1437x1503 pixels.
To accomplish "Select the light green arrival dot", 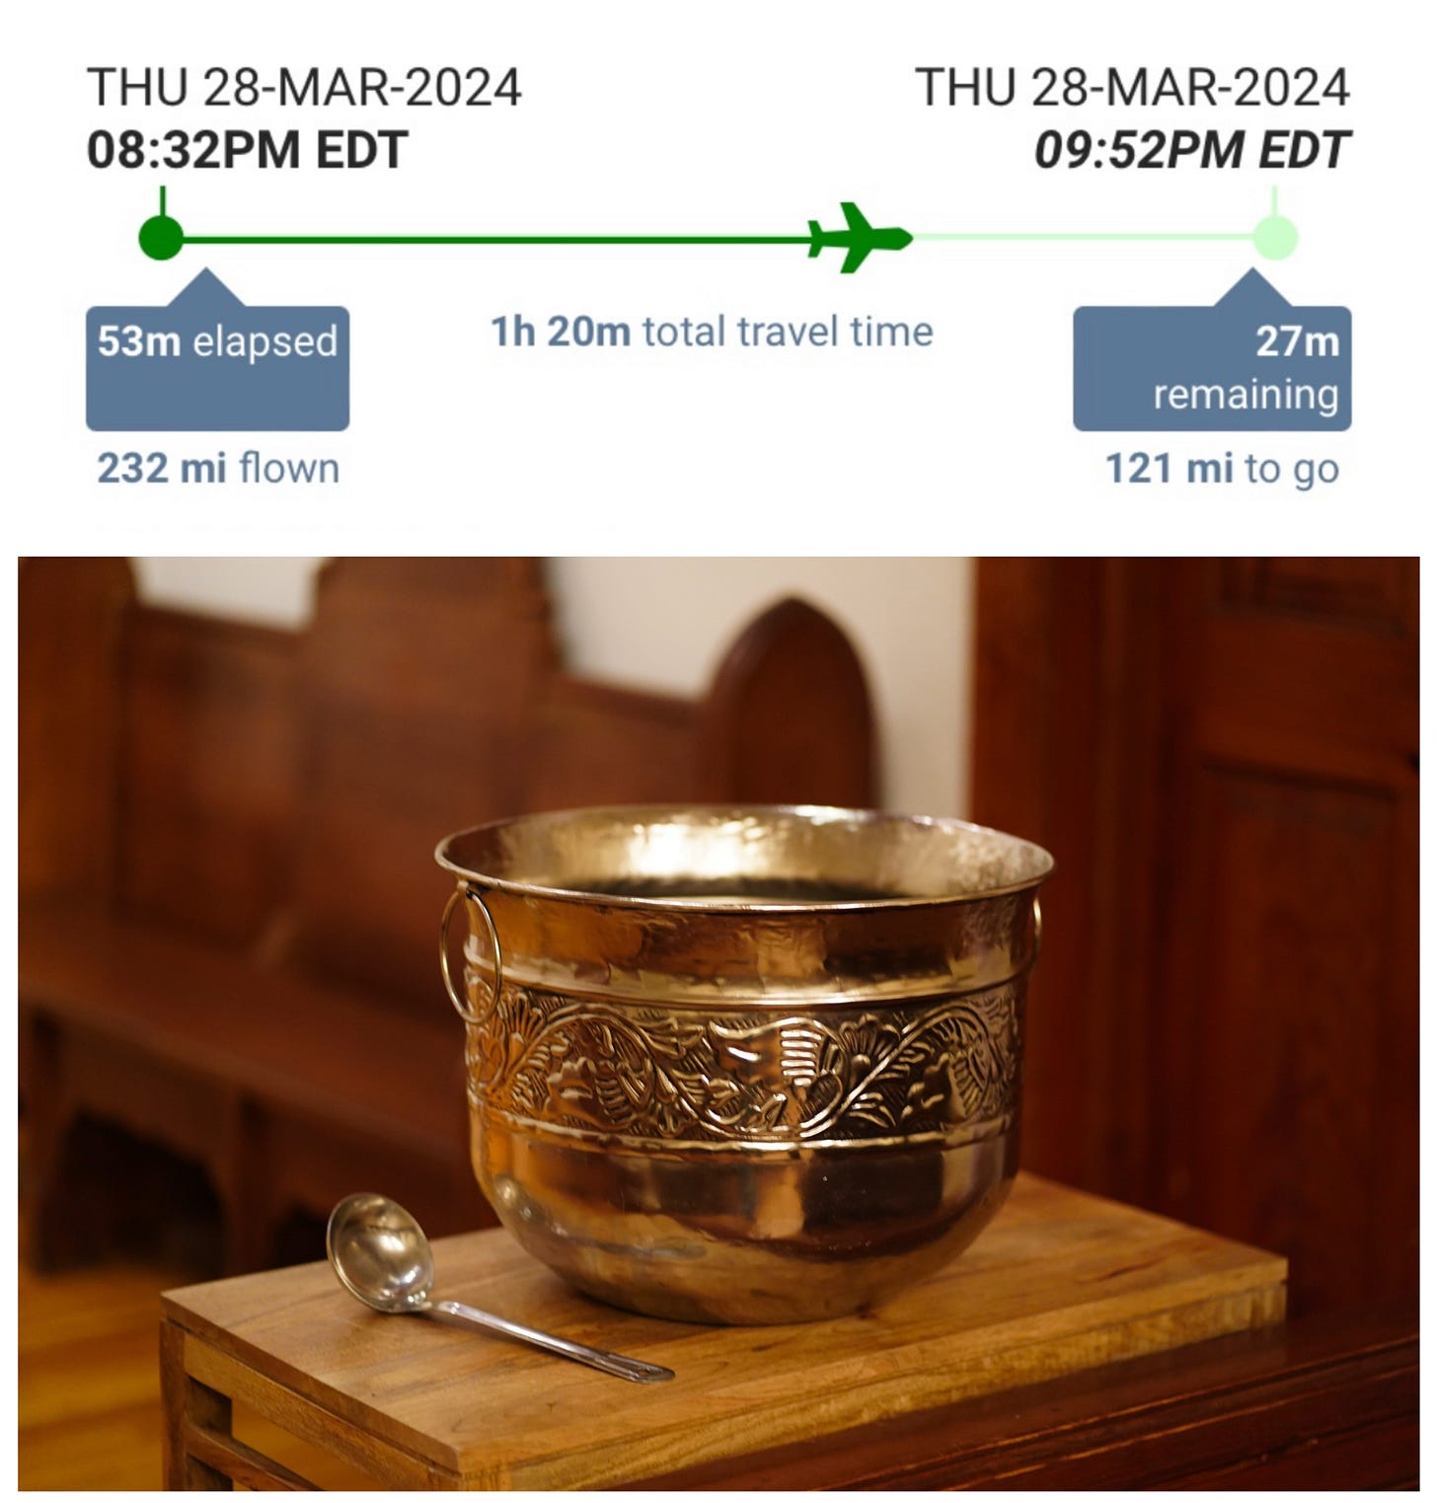I will [1275, 238].
